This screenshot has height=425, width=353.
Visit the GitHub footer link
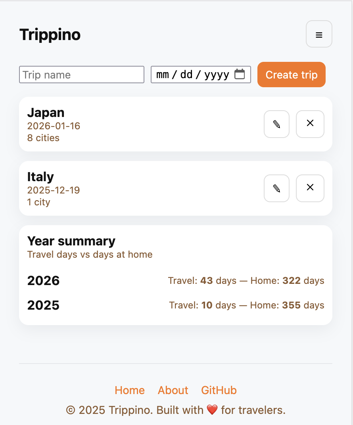tap(219, 390)
